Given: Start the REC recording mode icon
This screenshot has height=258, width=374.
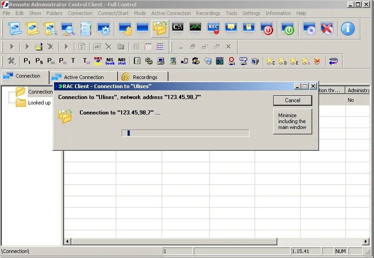Looking at the screenshot, I should pos(213,29).
